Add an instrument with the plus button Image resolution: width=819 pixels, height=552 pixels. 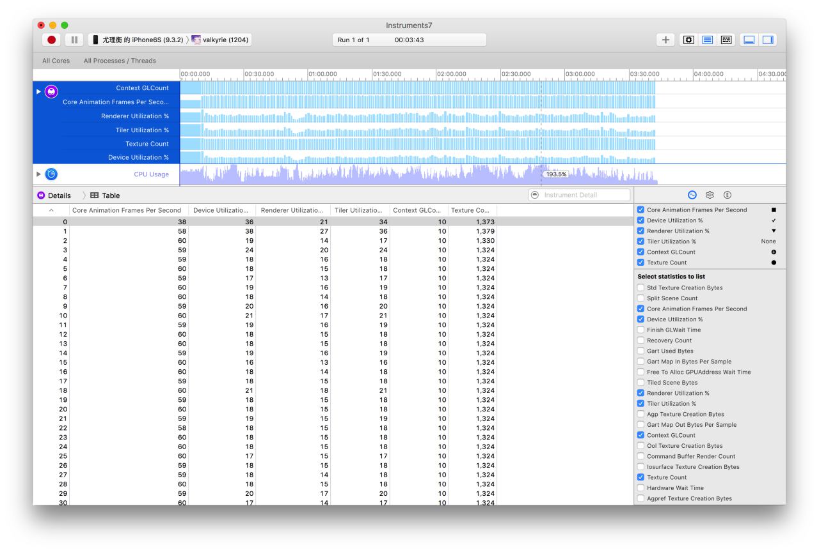coord(666,40)
